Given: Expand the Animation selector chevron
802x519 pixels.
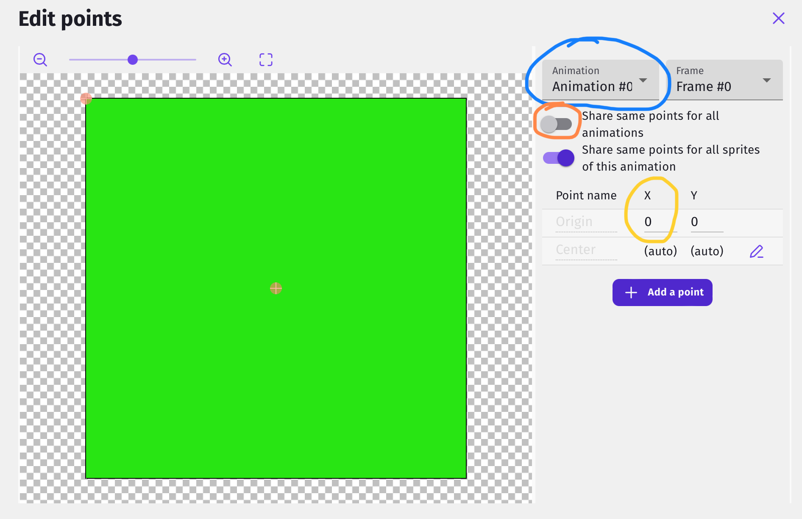Looking at the screenshot, I should 643,80.
